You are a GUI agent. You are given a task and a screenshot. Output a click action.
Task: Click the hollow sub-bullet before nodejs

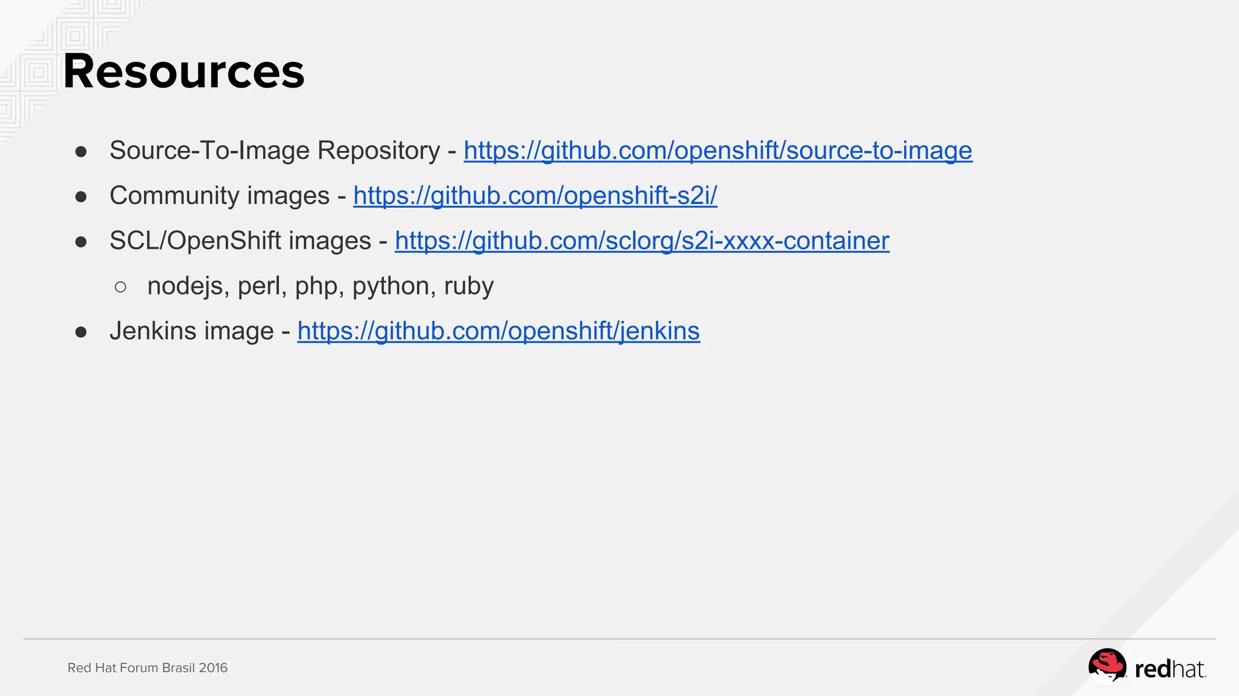click(x=120, y=287)
